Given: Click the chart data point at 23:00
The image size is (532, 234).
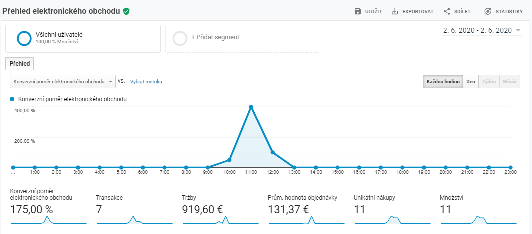Looking at the screenshot, I should click(510, 167).
